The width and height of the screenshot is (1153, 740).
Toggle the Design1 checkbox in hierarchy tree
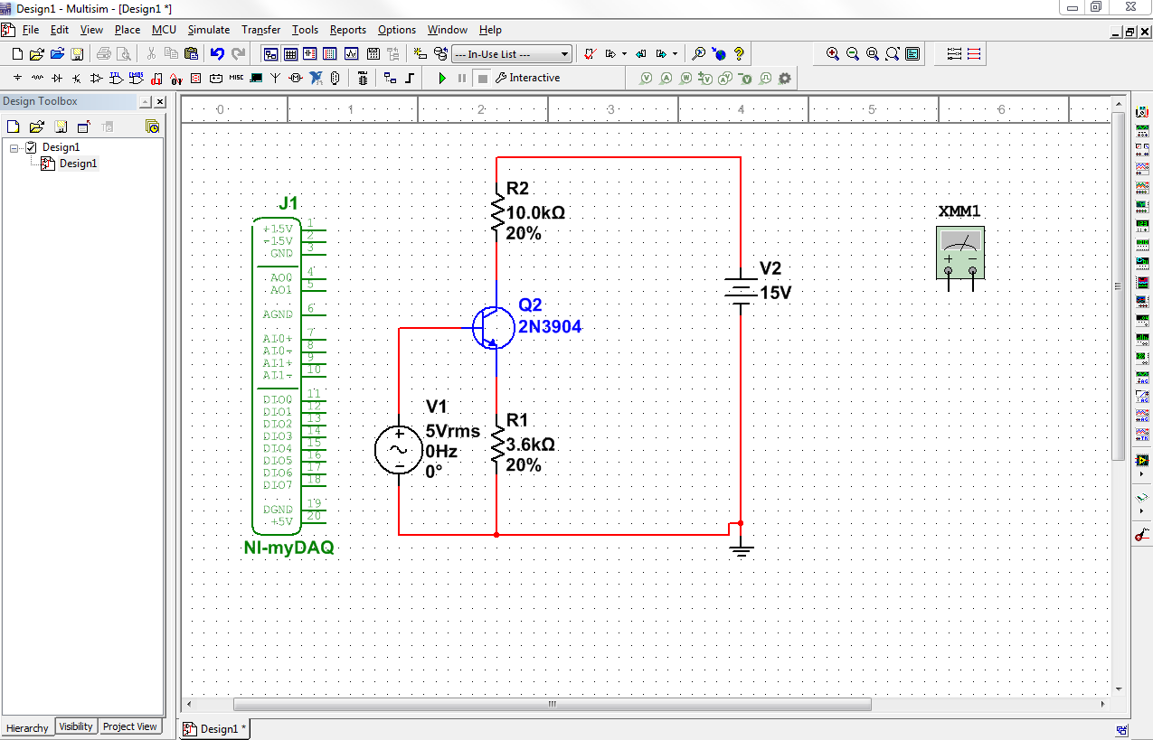pos(32,147)
